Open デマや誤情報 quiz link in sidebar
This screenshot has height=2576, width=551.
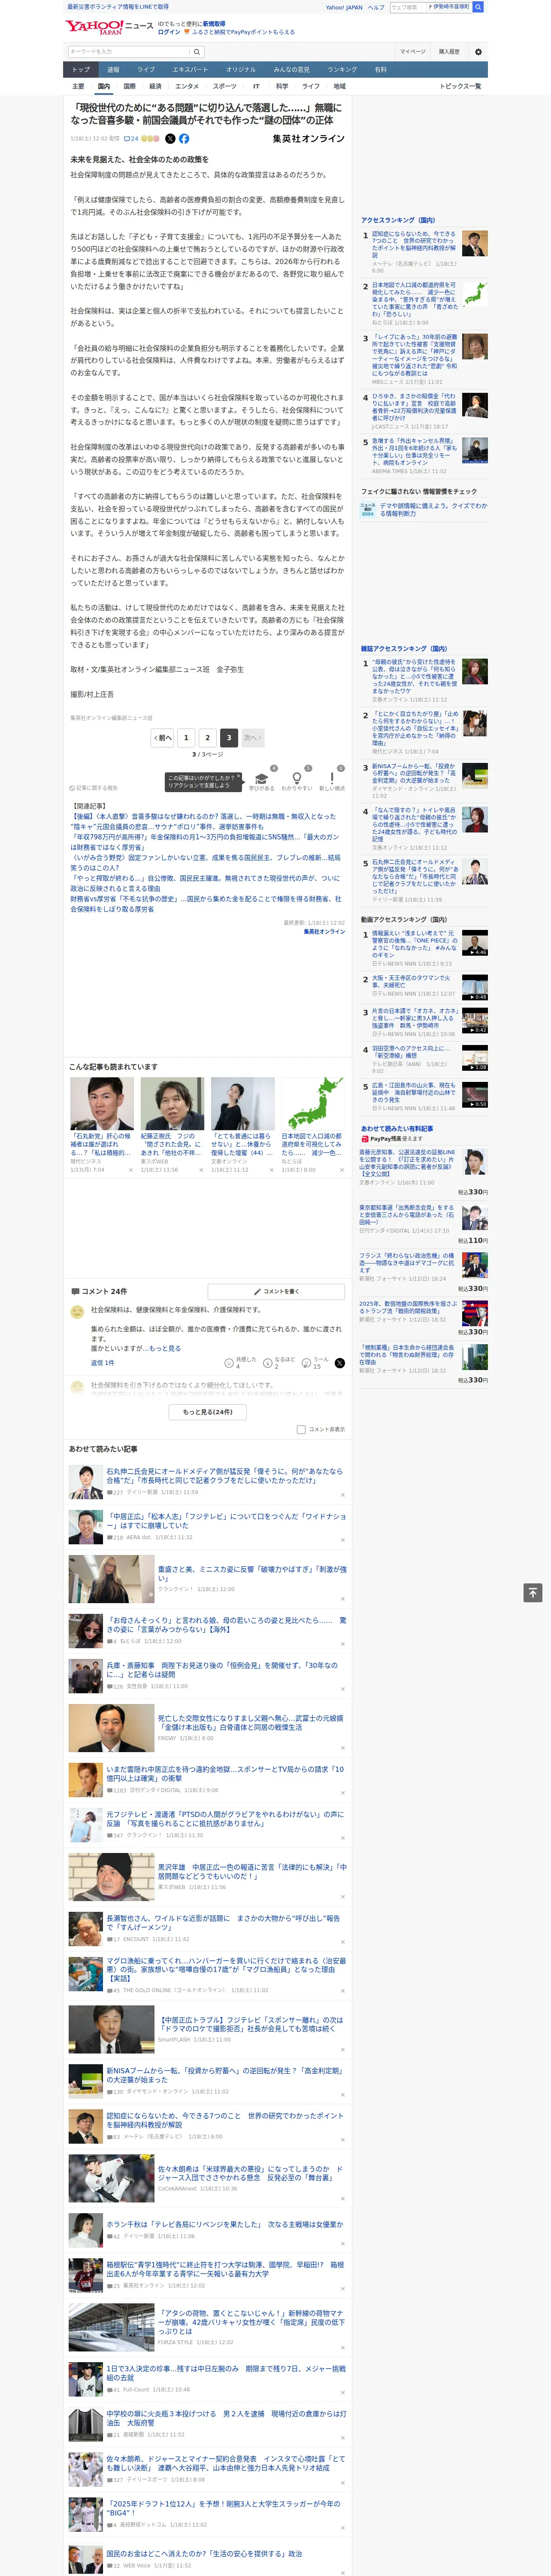point(432,509)
